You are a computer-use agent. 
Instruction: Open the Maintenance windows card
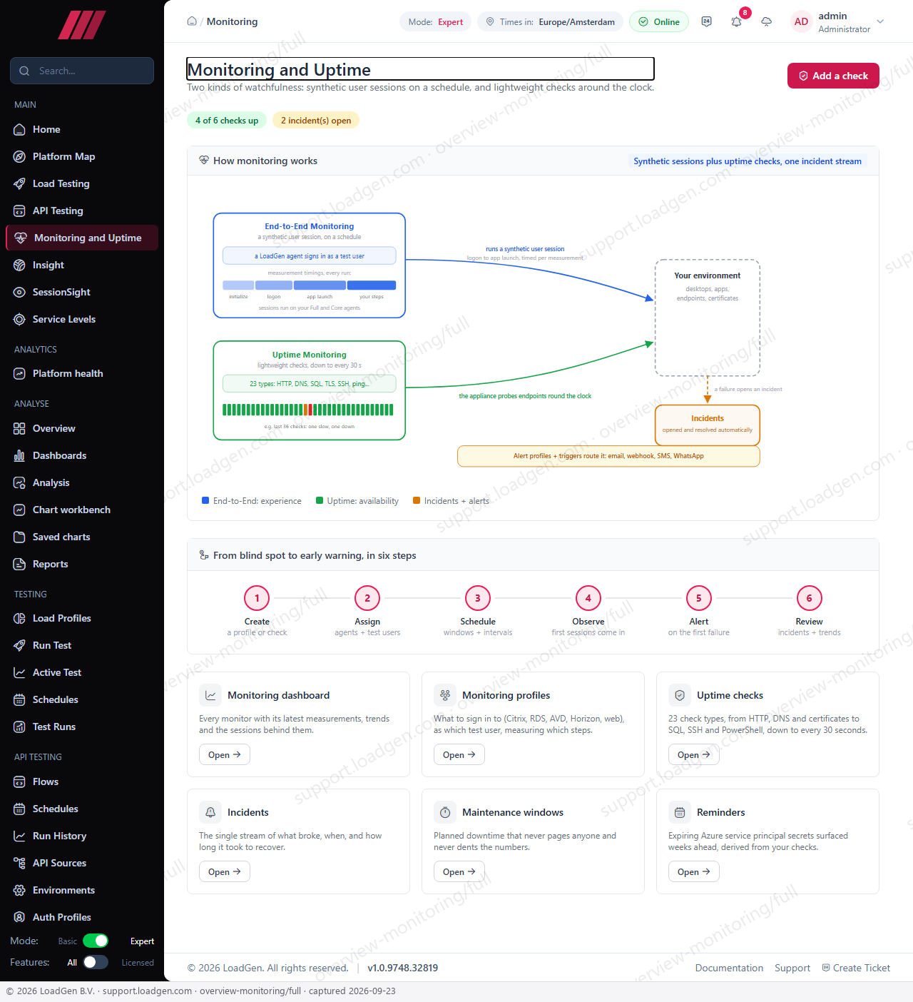(459, 871)
